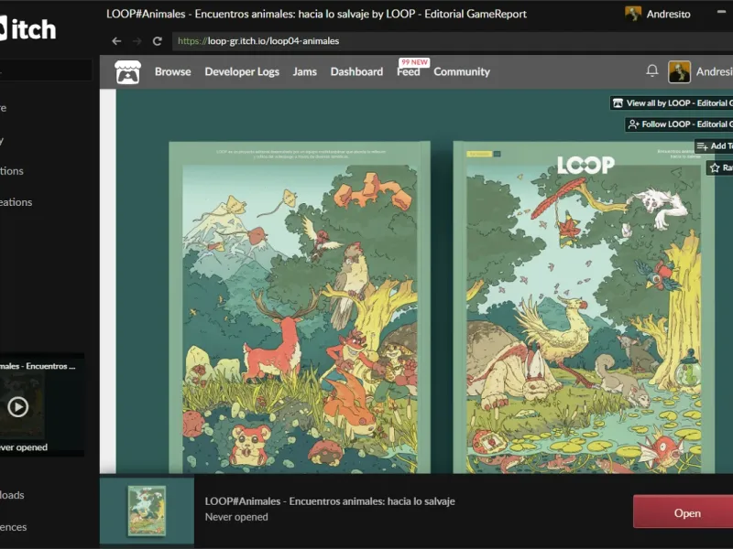Follow LOOP - Editorial GameReport
Screen dimensions: 733x549
(x=679, y=124)
